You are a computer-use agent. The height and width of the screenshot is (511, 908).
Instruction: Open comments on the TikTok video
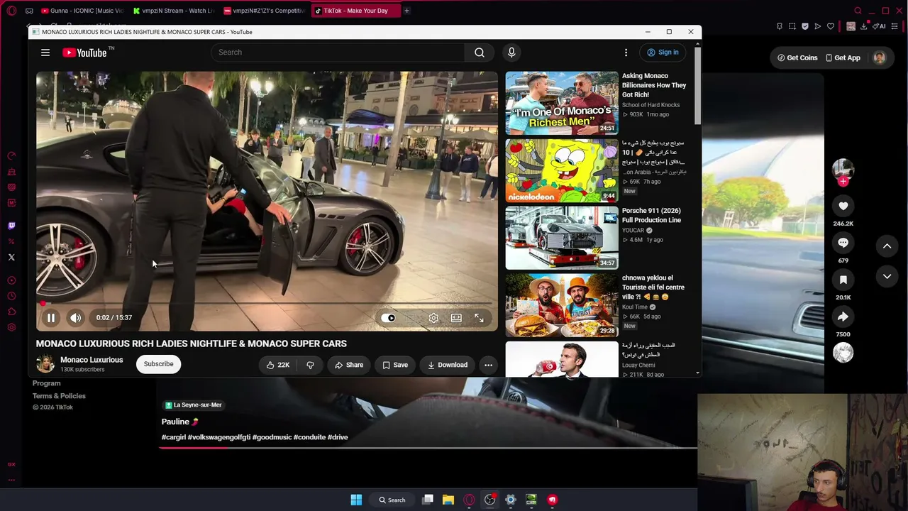click(x=843, y=243)
